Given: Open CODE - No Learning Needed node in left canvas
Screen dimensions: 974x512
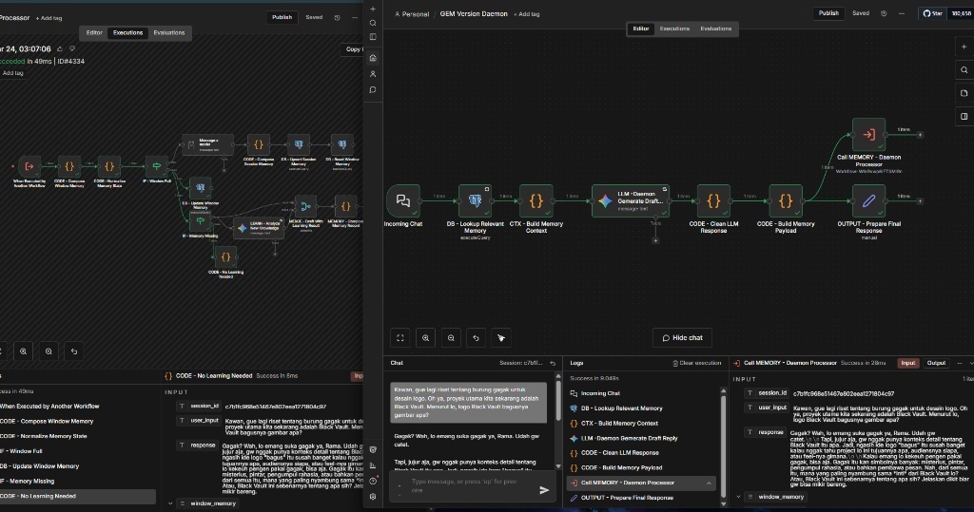Looking at the screenshot, I should click(x=225, y=256).
